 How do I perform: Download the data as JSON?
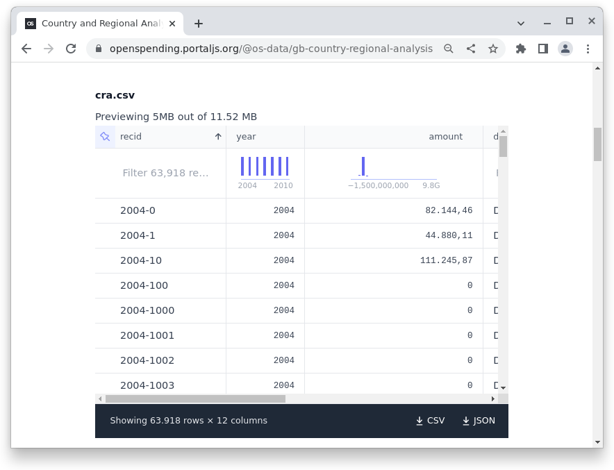(479, 420)
